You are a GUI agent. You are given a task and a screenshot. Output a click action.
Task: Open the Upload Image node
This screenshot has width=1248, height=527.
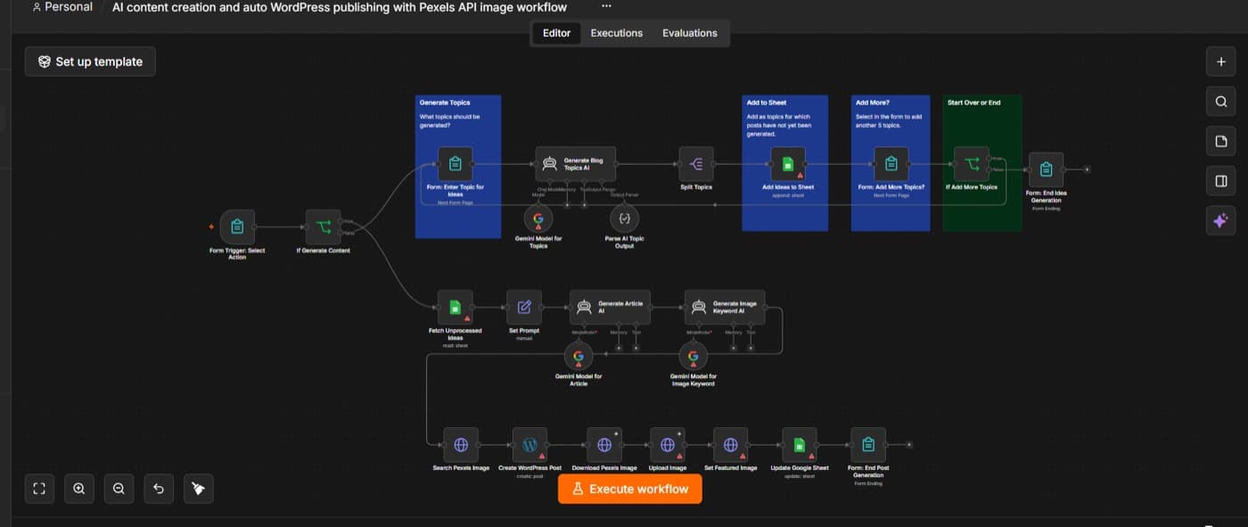[668, 445]
